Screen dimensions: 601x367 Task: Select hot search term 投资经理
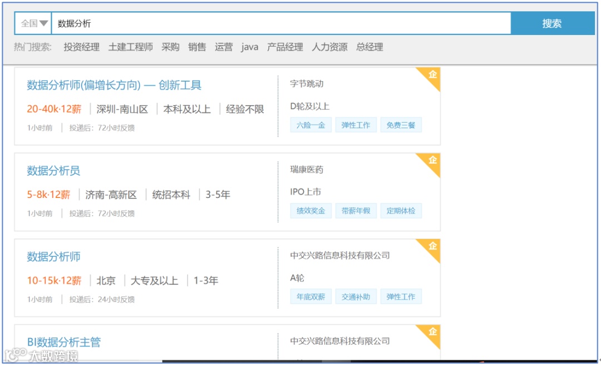82,47
